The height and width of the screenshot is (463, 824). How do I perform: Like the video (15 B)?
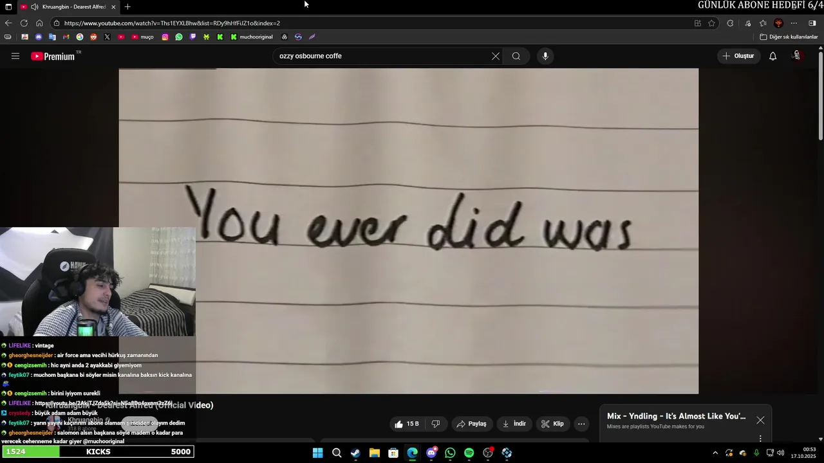(407, 424)
